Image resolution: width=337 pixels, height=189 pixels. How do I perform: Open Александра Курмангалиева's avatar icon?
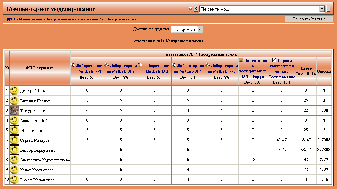[14, 160]
